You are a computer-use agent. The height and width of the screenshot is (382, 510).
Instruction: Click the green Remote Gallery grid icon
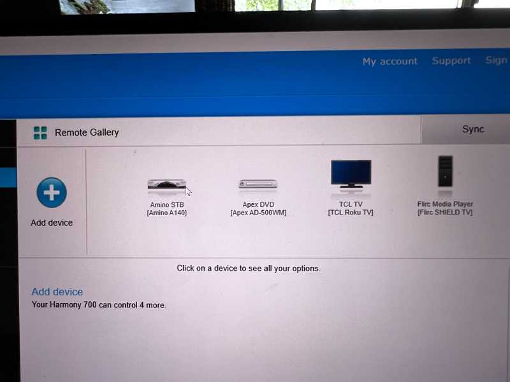click(x=40, y=132)
